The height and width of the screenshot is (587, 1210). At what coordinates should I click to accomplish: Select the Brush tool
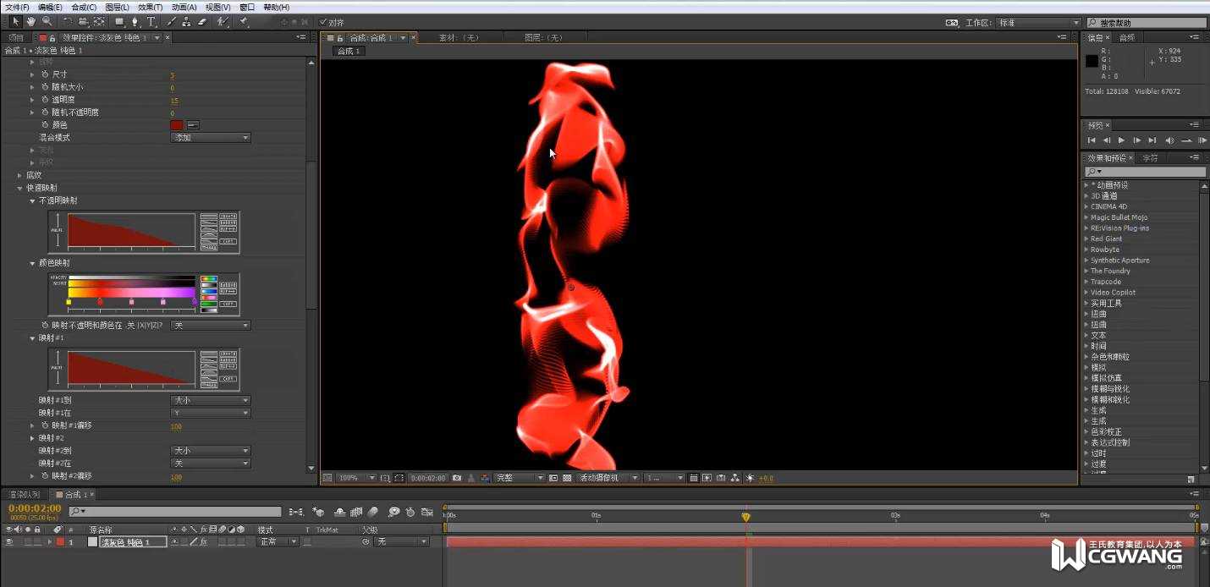point(170,21)
